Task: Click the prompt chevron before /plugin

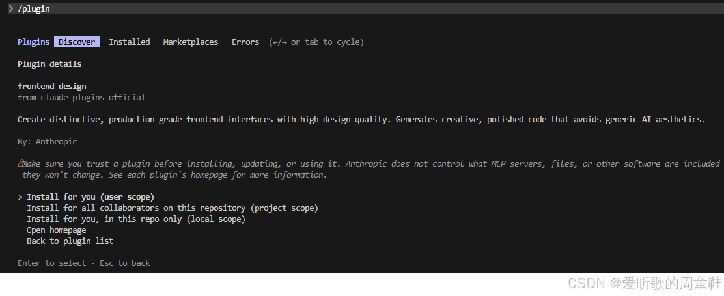Action: point(11,8)
